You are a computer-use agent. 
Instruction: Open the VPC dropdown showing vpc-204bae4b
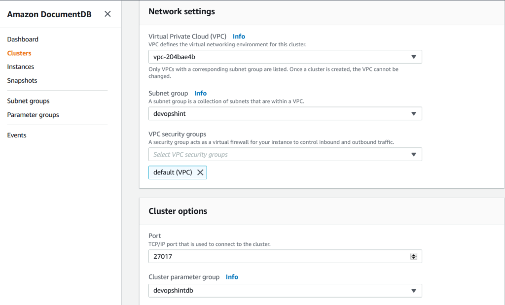[x=285, y=57]
